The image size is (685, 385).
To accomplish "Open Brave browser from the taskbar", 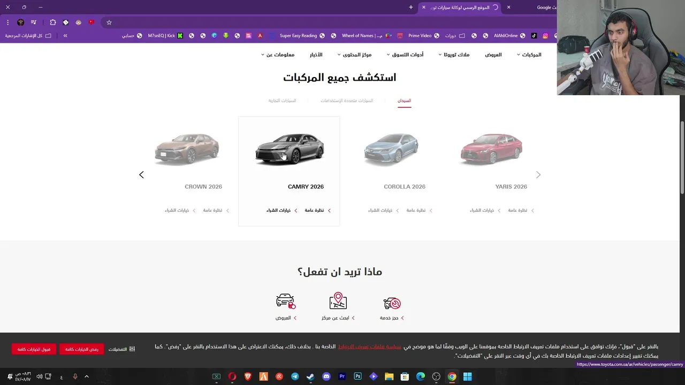I will [248, 376].
